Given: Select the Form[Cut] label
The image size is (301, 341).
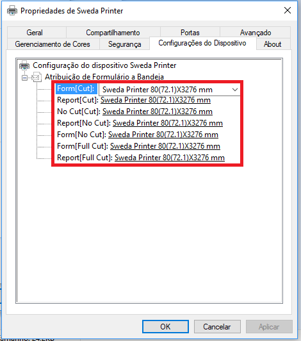Looking at the screenshot, I should [76, 88].
